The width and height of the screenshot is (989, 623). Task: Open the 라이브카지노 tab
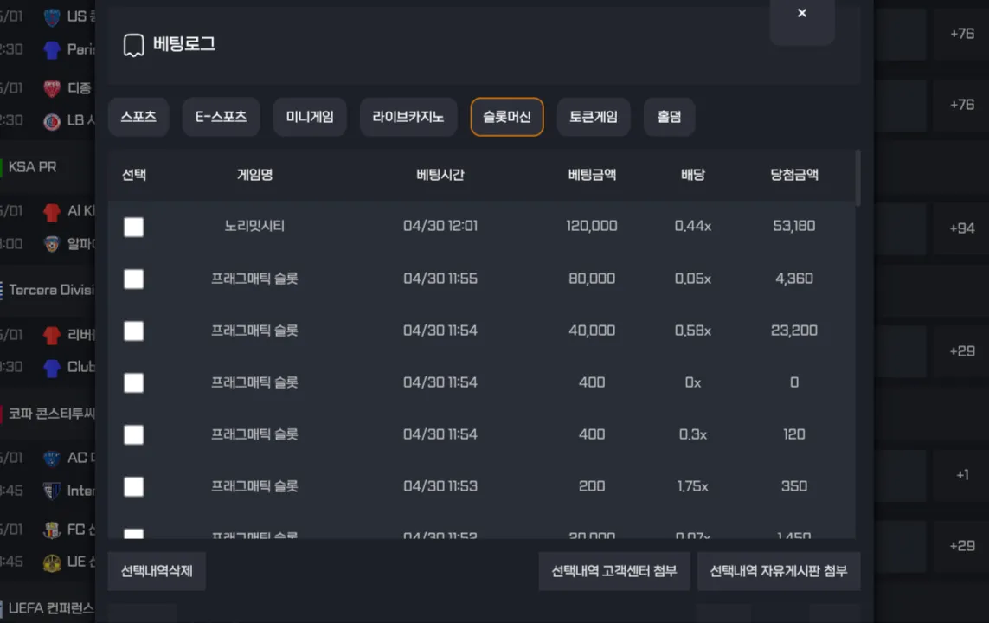coord(408,117)
